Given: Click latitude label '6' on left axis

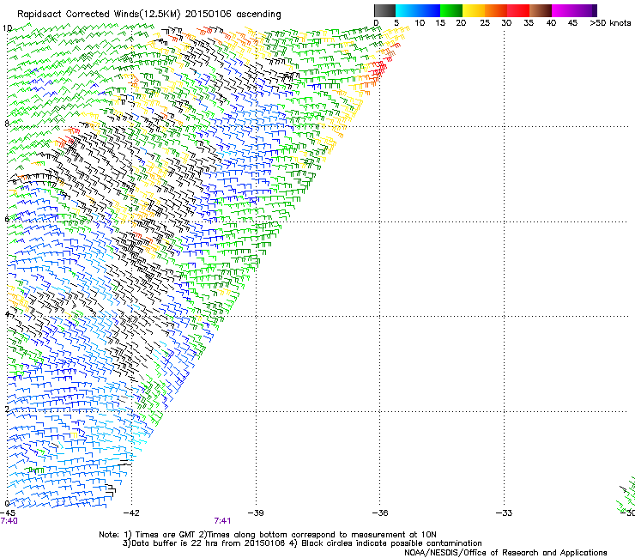Looking at the screenshot, I should pyautogui.click(x=7, y=219).
